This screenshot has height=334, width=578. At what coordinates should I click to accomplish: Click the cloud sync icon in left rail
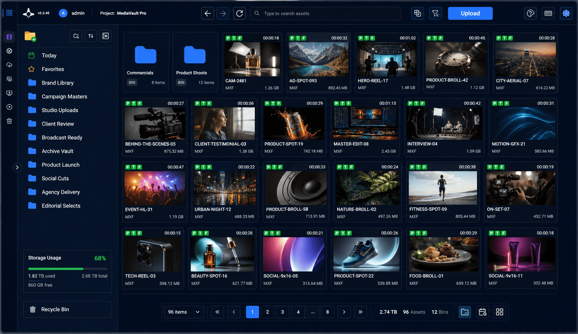tap(9, 65)
